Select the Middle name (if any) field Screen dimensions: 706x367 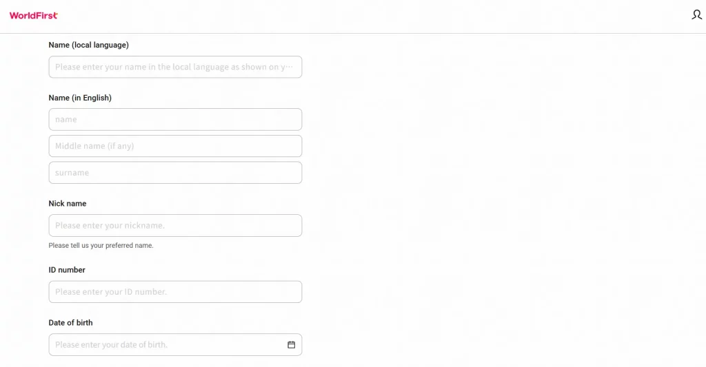pos(175,146)
